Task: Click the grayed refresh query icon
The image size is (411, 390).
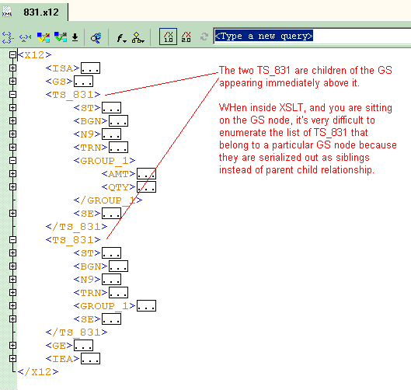Action: coord(204,37)
